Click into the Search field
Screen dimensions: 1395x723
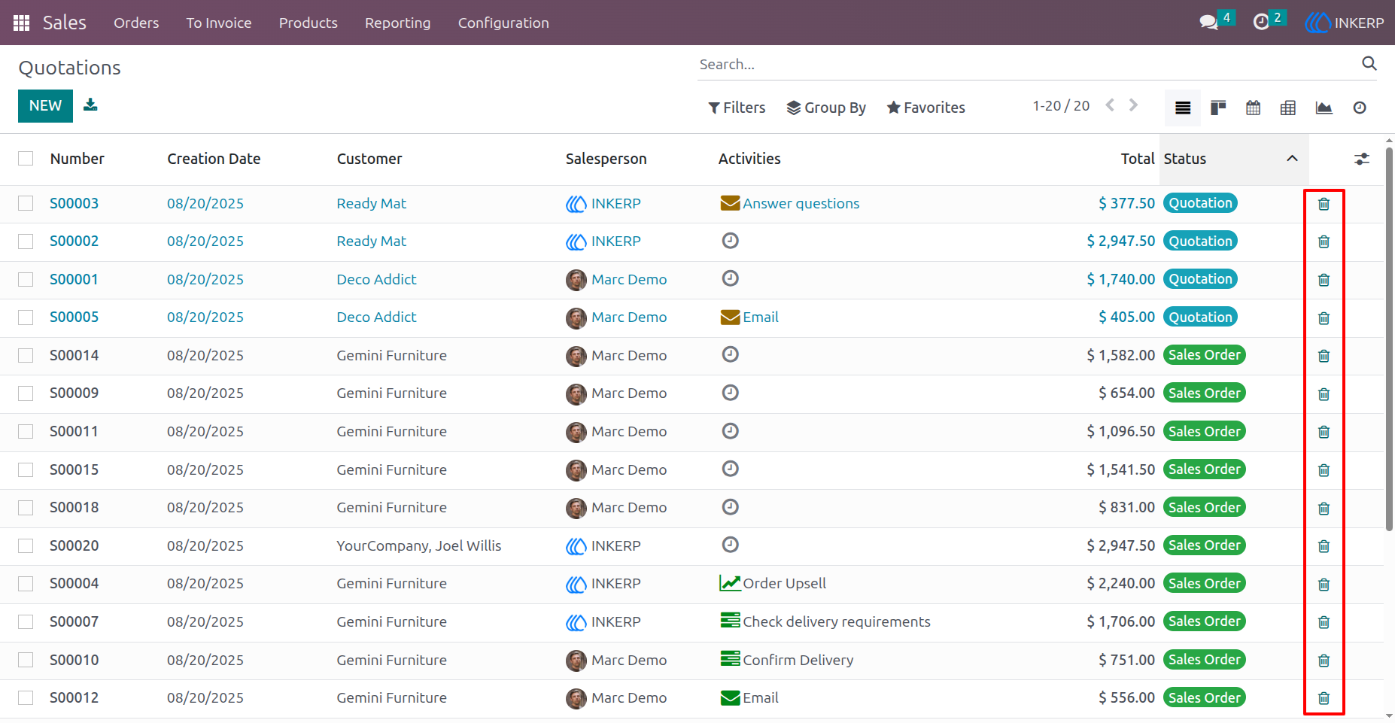[1027, 65]
